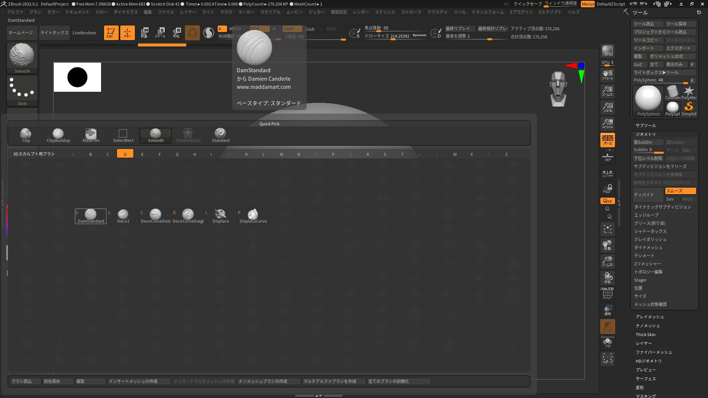
Task: Click the BPR render icon
Action: coord(607,51)
